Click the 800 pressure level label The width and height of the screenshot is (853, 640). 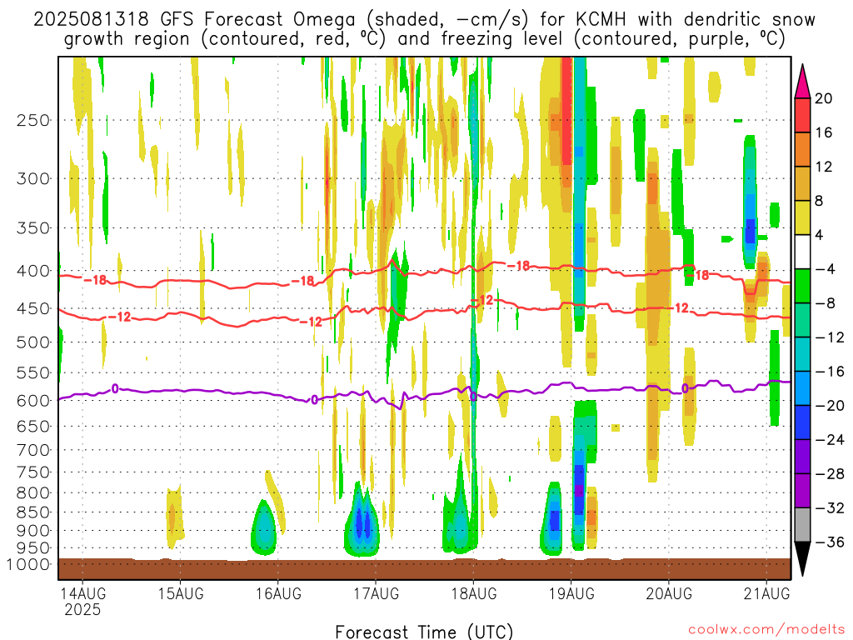click(33, 493)
